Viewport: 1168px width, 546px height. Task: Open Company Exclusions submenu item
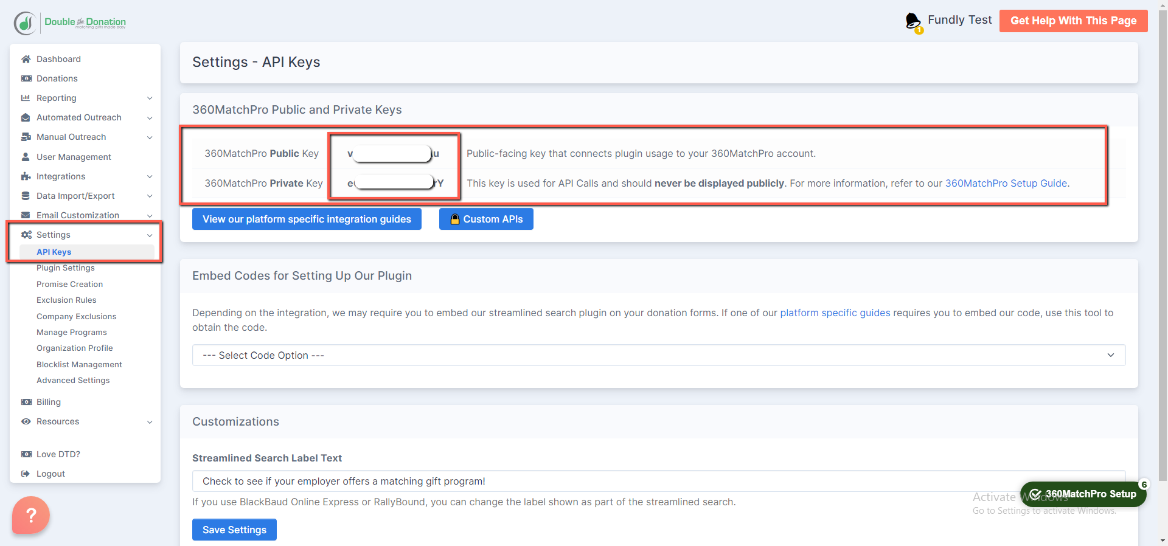click(76, 316)
